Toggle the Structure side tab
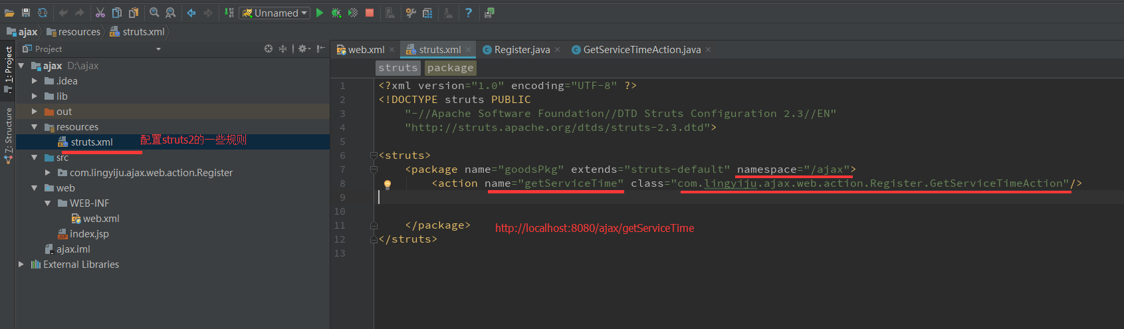The image size is (1124, 329). coord(8,136)
